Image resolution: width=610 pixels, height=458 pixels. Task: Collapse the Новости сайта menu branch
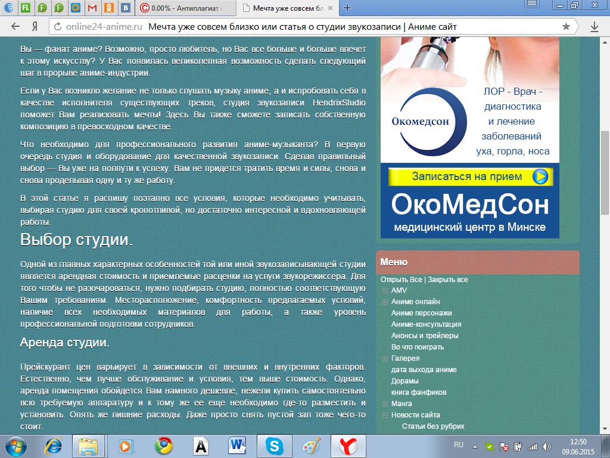[x=385, y=415]
